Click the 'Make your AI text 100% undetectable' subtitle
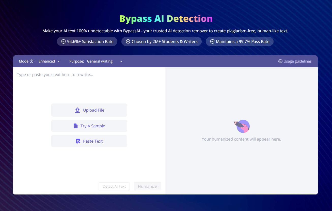 point(165,31)
